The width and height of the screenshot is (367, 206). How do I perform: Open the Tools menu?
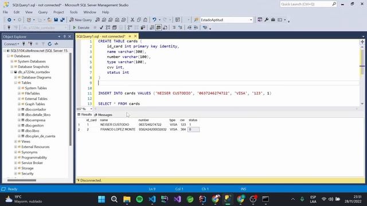pyautogui.click(x=73, y=12)
